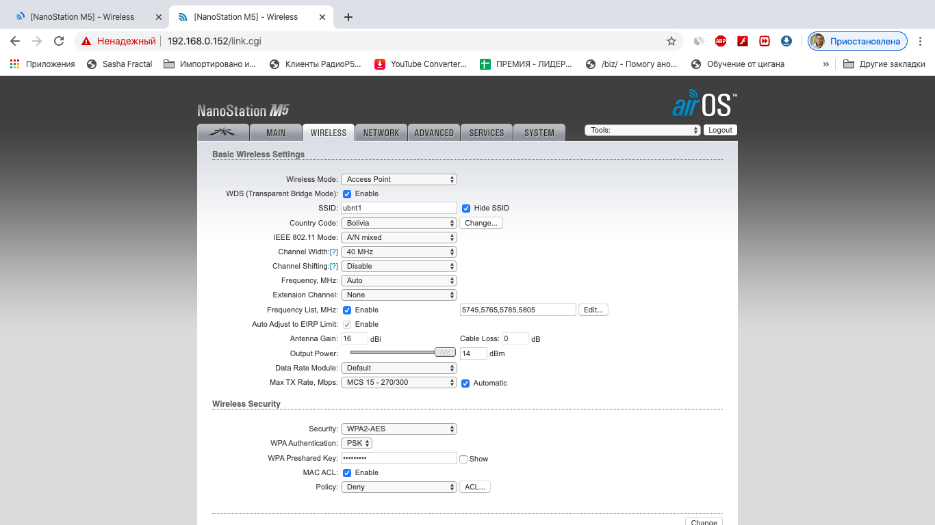The image size is (935, 525).
Task: Open the Приложения apps shortcut
Action: point(42,64)
